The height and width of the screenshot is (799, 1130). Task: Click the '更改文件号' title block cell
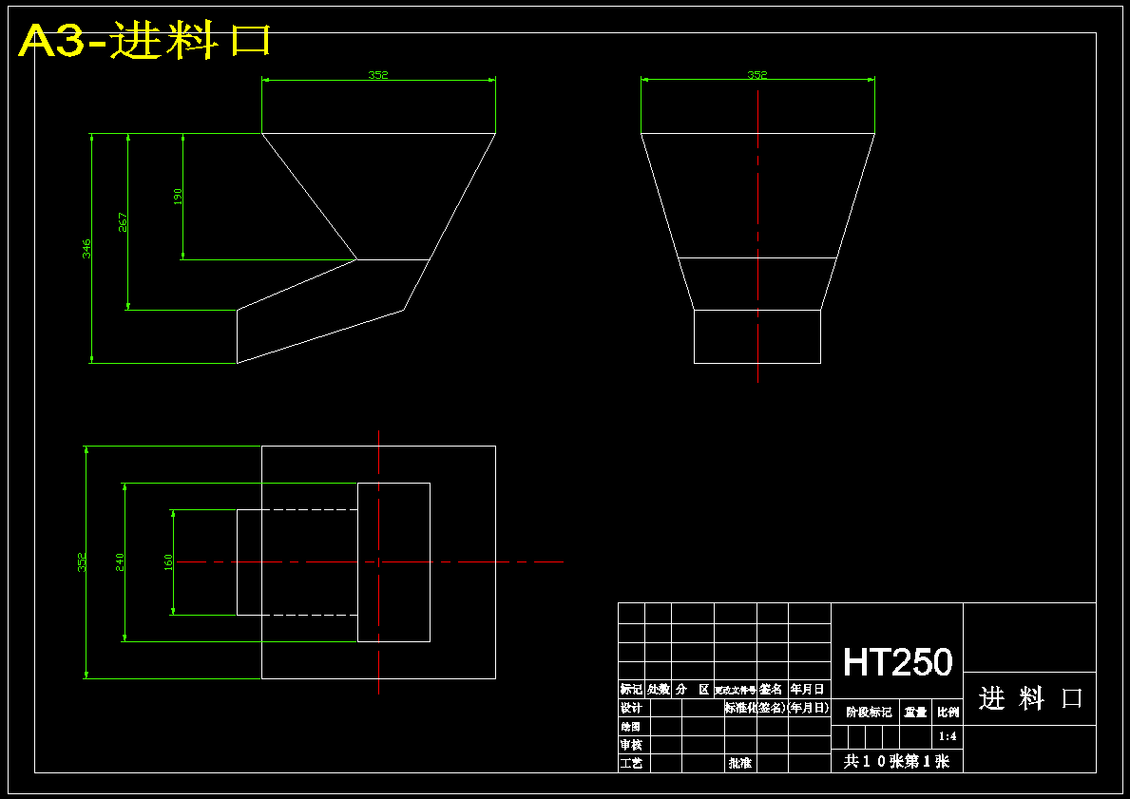point(735,690)
